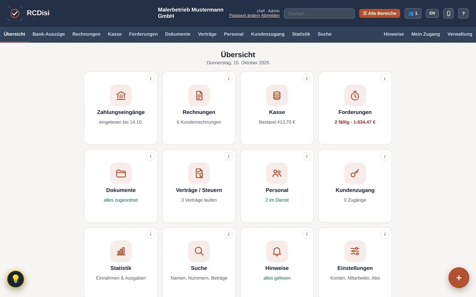Select the Kundenzugang navigation tab

[268, 34]
